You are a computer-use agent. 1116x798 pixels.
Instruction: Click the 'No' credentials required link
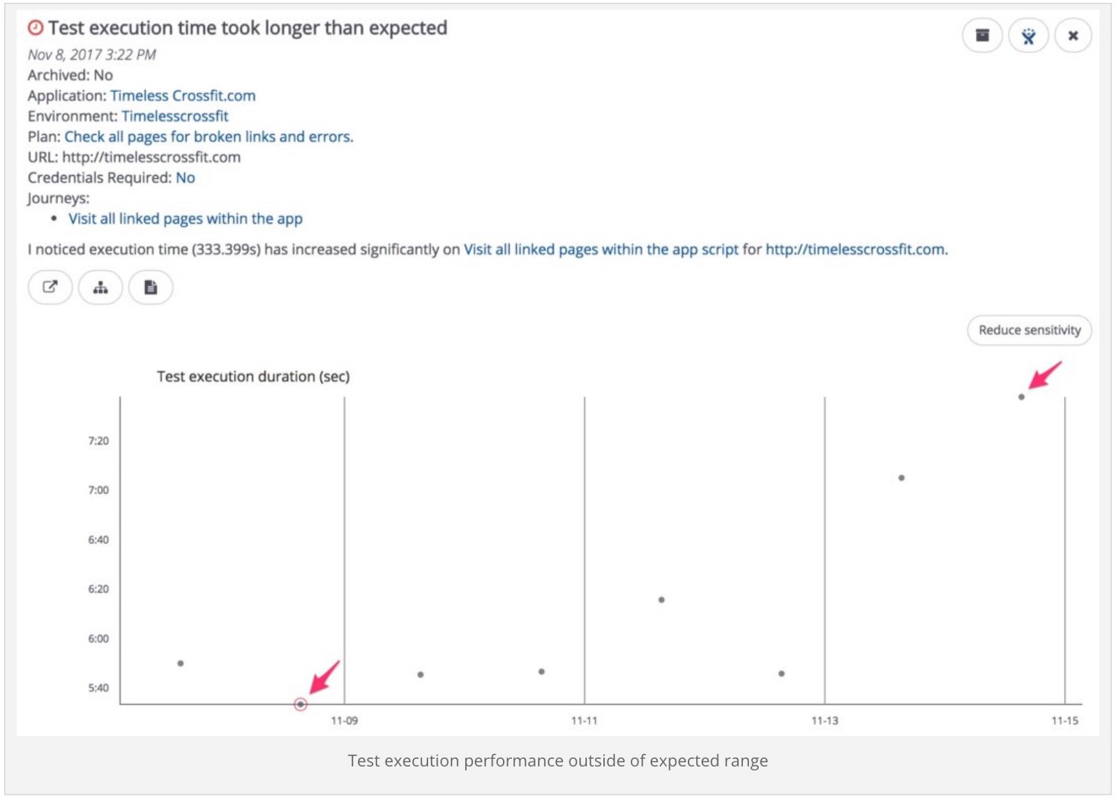[x=185, y=178]
